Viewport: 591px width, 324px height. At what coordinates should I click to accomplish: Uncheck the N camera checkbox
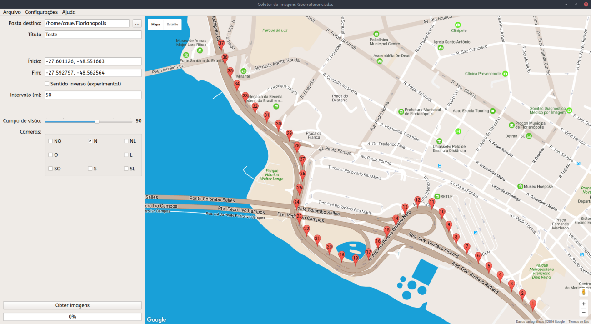coord(90,141)
